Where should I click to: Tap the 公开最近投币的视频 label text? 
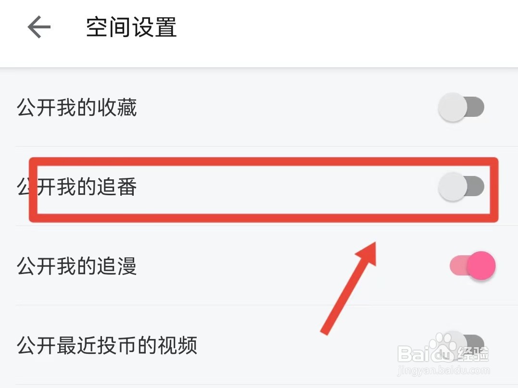coord(107,345)
